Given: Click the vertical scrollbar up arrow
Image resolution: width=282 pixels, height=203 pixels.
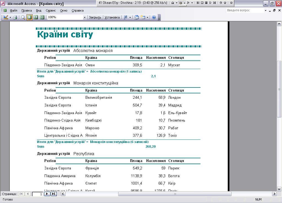Looking at the screenshot, I should click(279, 24).
